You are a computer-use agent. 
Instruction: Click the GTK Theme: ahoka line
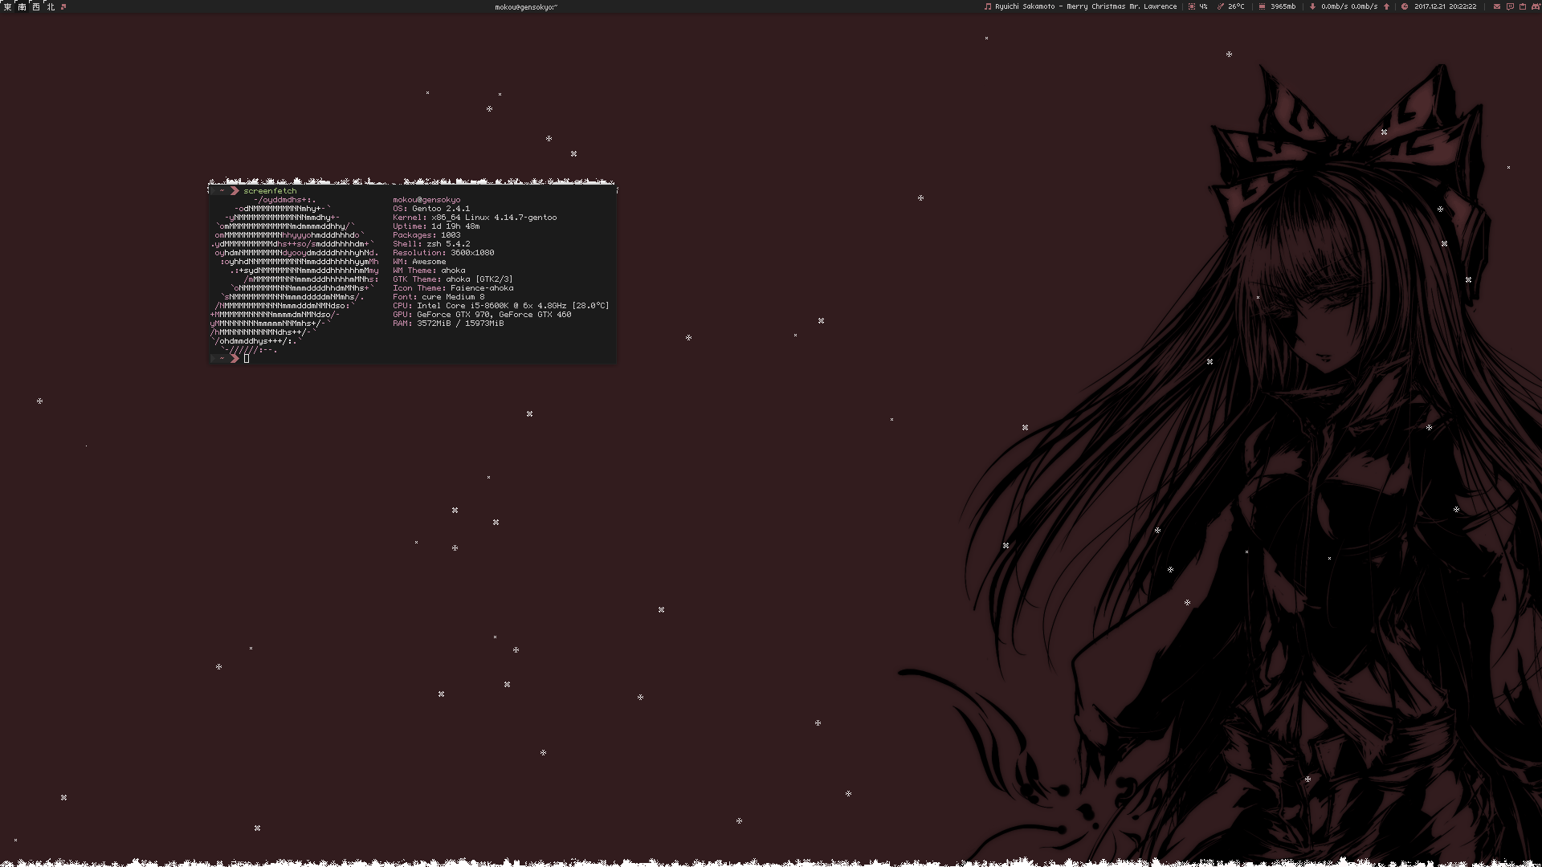click(453, 279)
